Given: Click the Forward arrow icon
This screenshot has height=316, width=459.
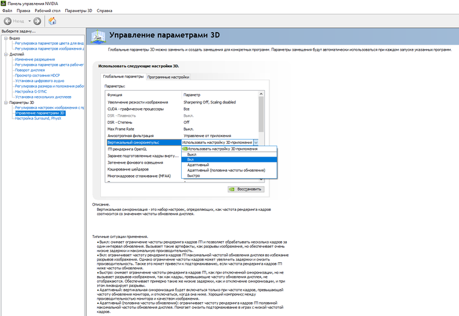Looking at the screenshot, I should [37, 21].
